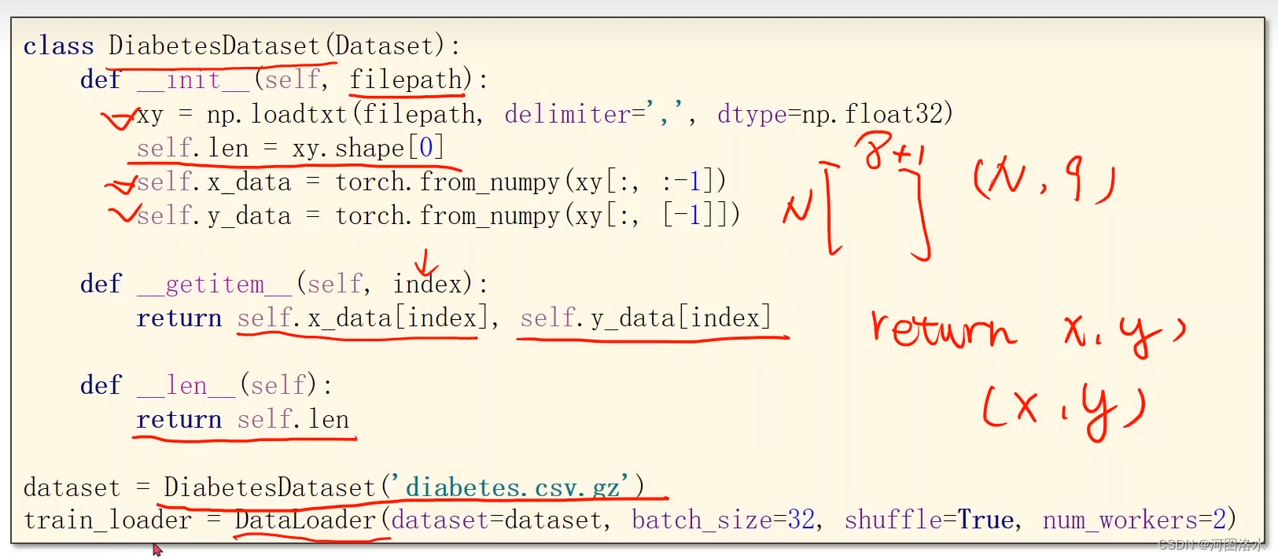Click the 'shuffle=True' argument
Image resolution: width=1278 pixels, height=559 pixels.
pyautogui.click(x=929, y=520)
